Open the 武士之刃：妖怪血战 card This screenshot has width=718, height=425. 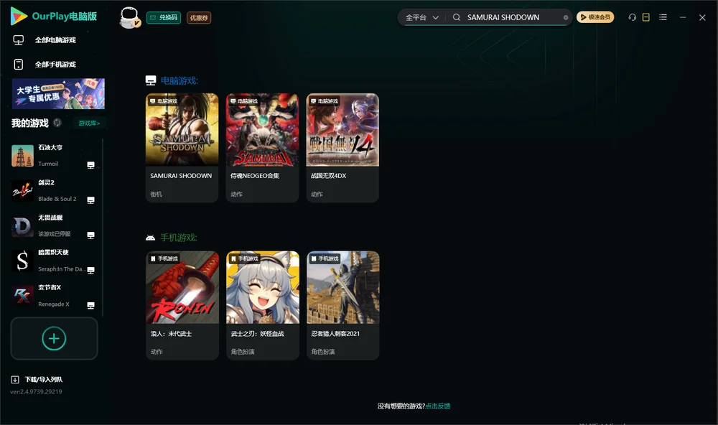[263, 306]
